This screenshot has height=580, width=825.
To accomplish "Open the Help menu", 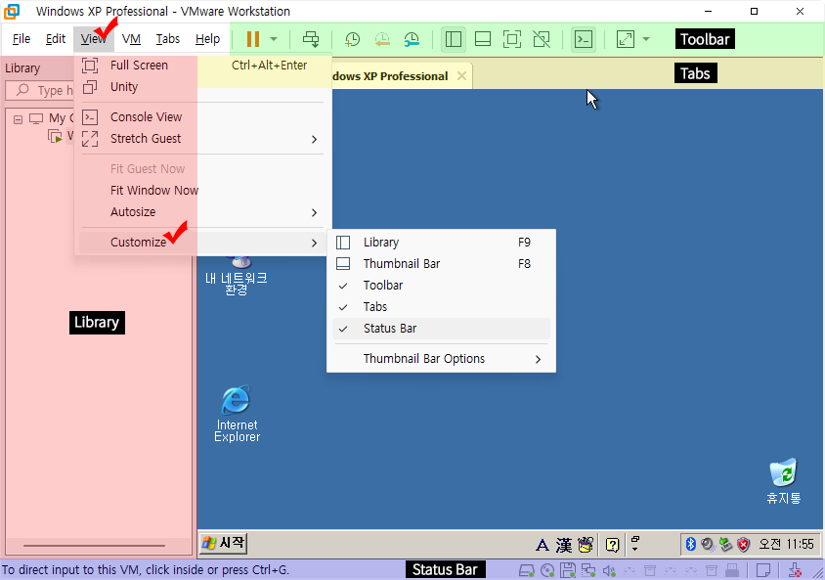I will pos(207,39).
